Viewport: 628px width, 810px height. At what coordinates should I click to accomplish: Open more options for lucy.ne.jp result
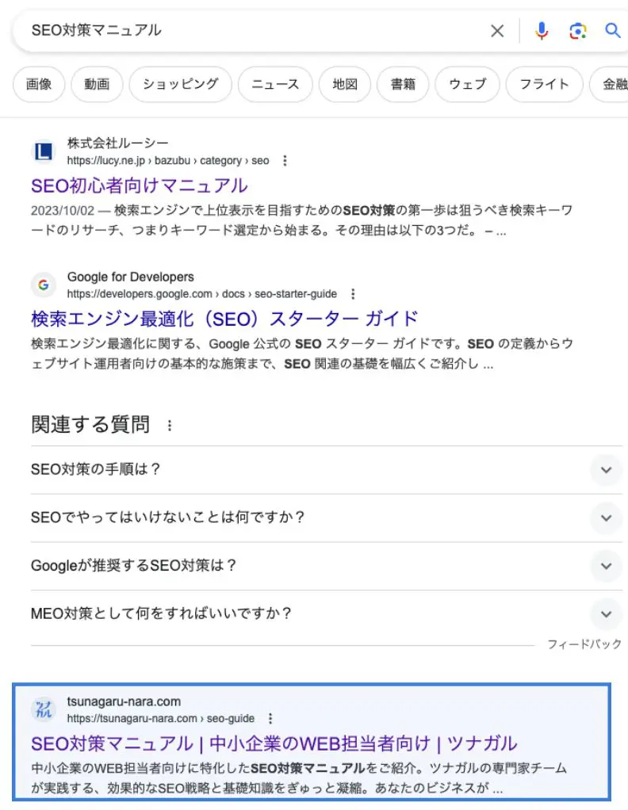pyautogui.click(x=285, y=161)
